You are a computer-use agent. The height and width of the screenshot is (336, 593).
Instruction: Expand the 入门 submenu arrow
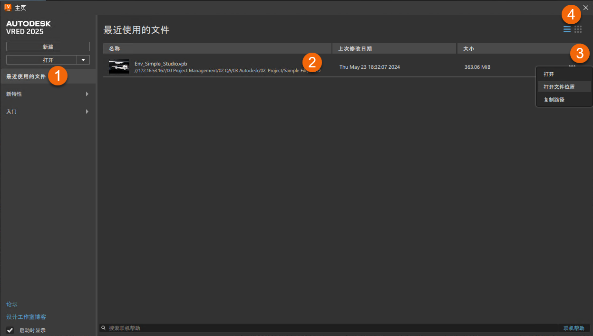[x=87, y=112]
